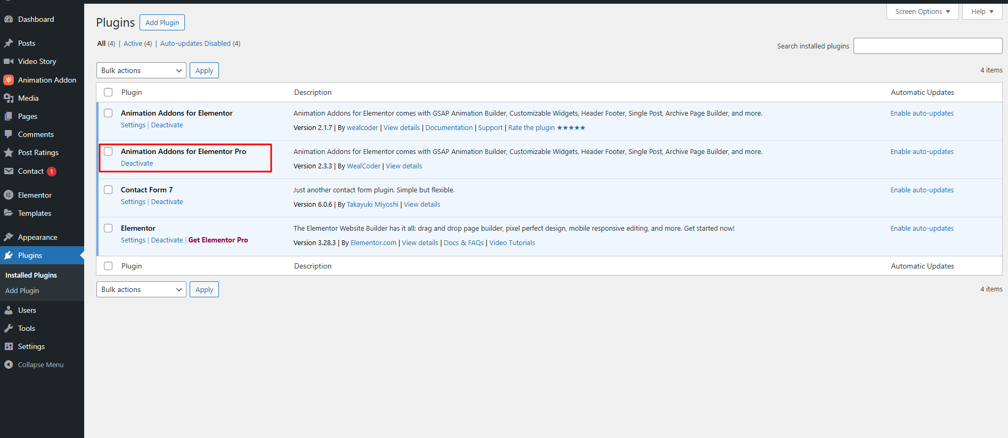Click the Collapse Menu arrow icon
The height and width of the screenshot is (438, 1008).
coord(9,364)
